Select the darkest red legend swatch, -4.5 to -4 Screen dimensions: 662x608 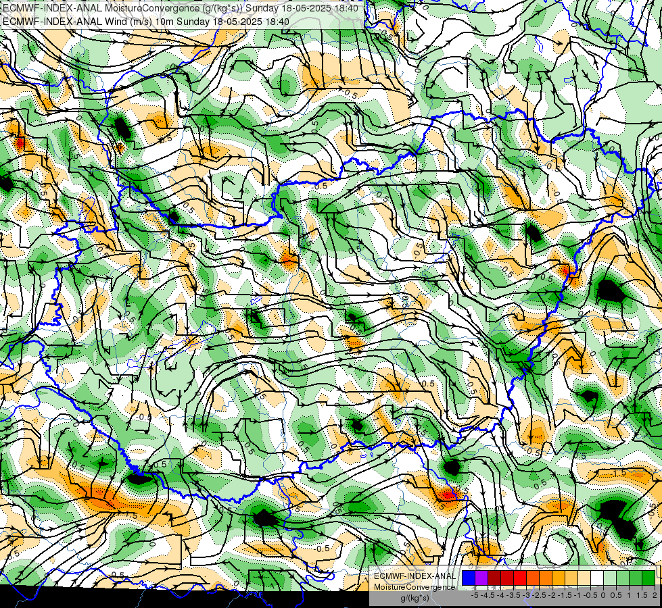click(494, 578)
